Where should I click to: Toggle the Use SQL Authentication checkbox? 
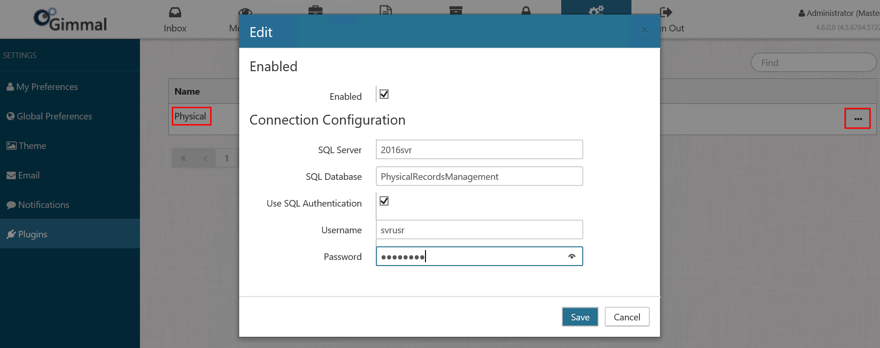[384, 201]
